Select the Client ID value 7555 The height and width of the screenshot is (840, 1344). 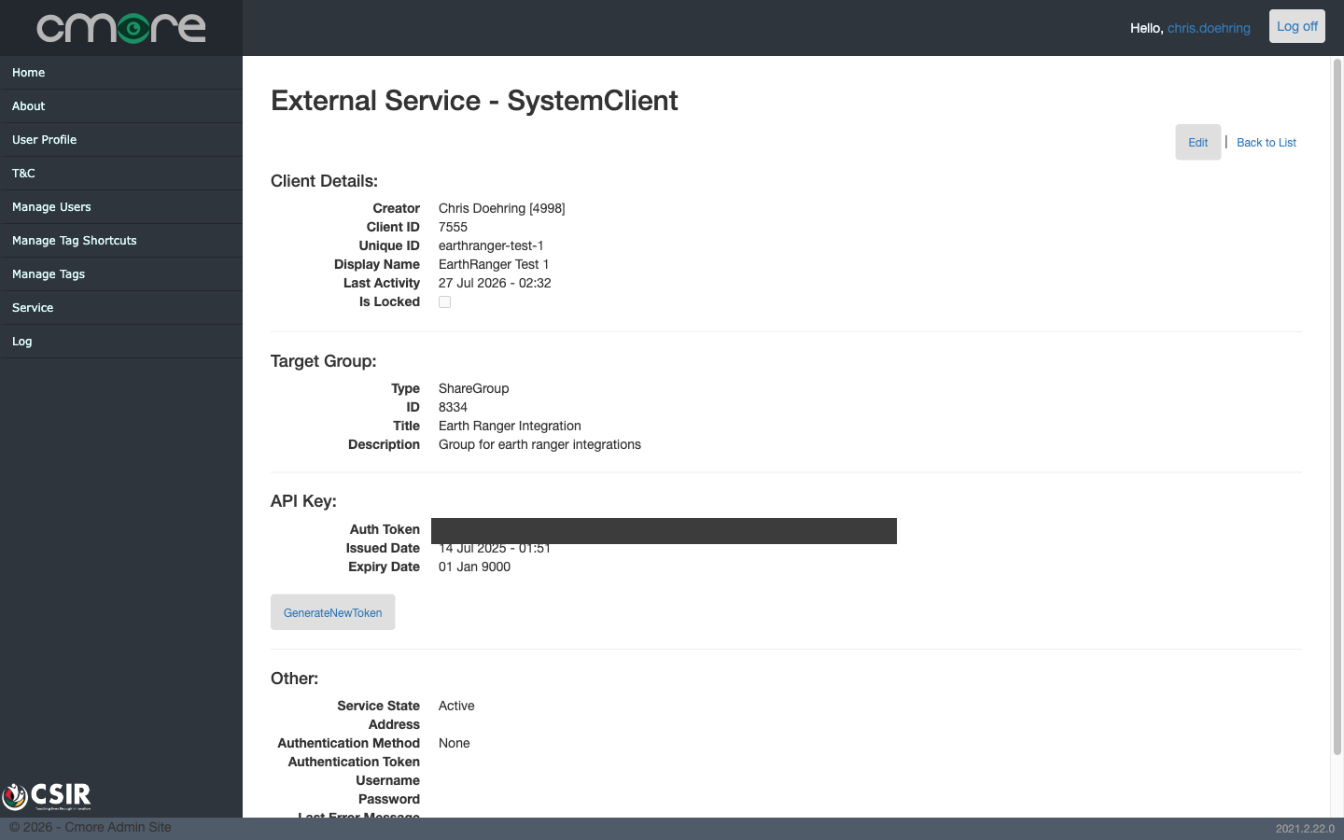(453, 227)
